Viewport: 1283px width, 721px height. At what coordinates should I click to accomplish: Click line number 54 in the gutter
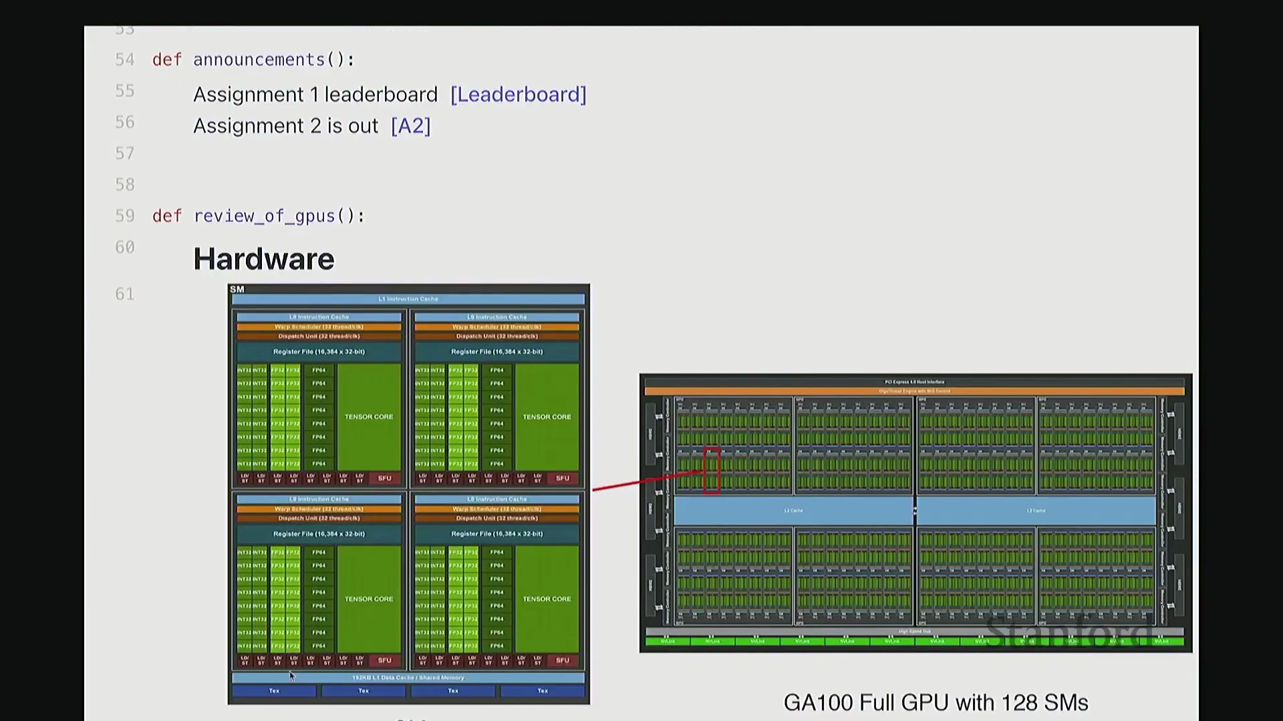pyautogui.click(x=125, y=60)
